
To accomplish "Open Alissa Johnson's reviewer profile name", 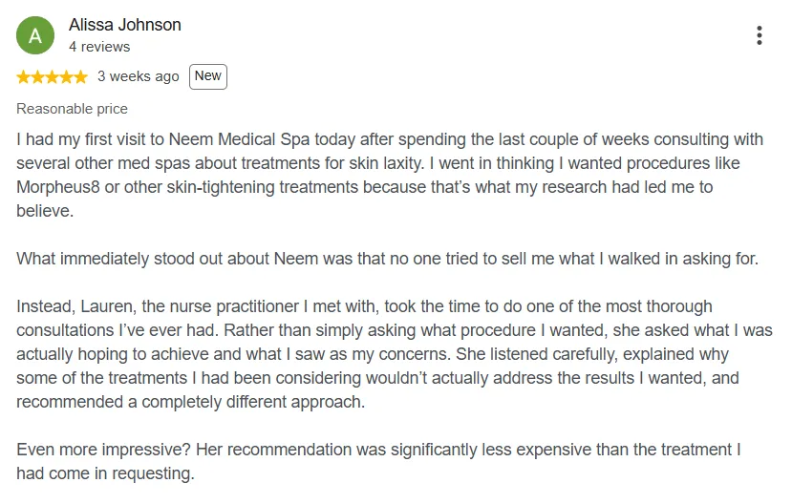I will tap(125, 25).
